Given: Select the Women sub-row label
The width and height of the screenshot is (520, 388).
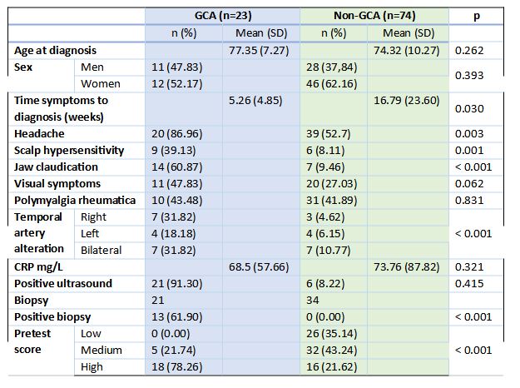Looking at the screenshot, I should pyautogui.click(x=101, y=83).
